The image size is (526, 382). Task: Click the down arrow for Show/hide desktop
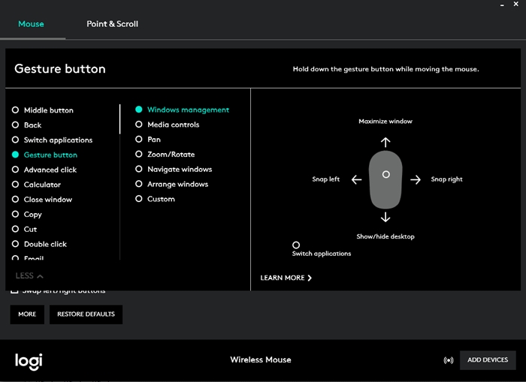click(x=385, y=217)
